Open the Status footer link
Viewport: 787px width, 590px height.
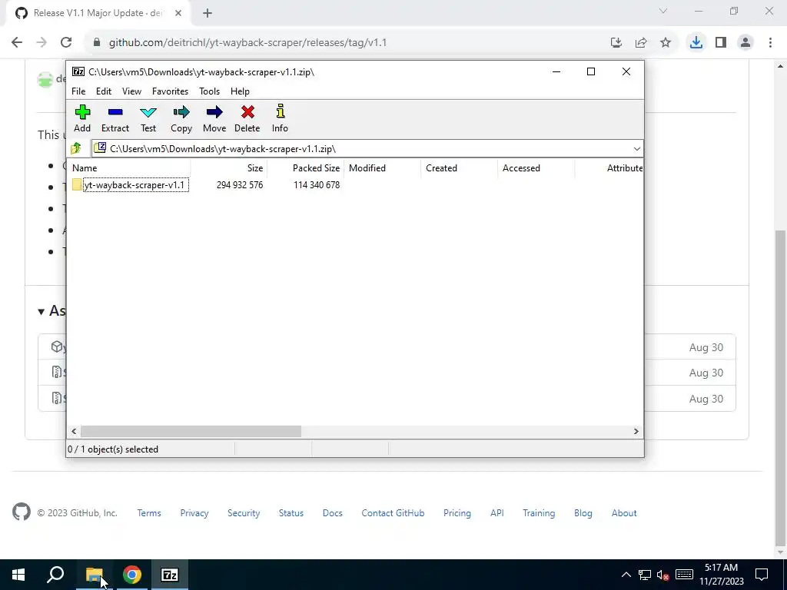tap(291, 512)
